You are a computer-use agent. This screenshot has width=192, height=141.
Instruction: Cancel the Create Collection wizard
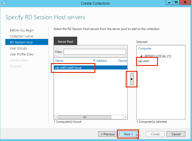[176, 134]
